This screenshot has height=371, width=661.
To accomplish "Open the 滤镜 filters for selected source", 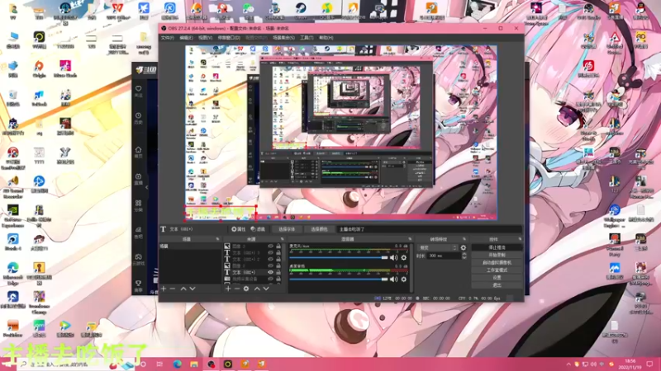I will point(258,229).
